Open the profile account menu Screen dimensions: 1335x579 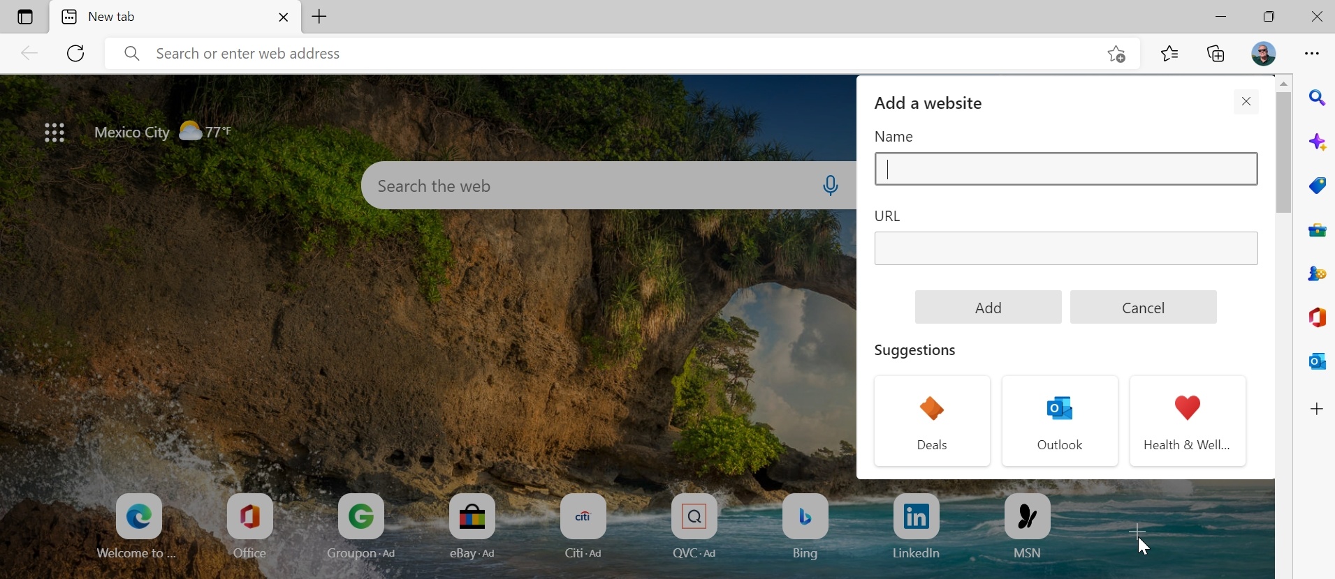click(1264, 54)
